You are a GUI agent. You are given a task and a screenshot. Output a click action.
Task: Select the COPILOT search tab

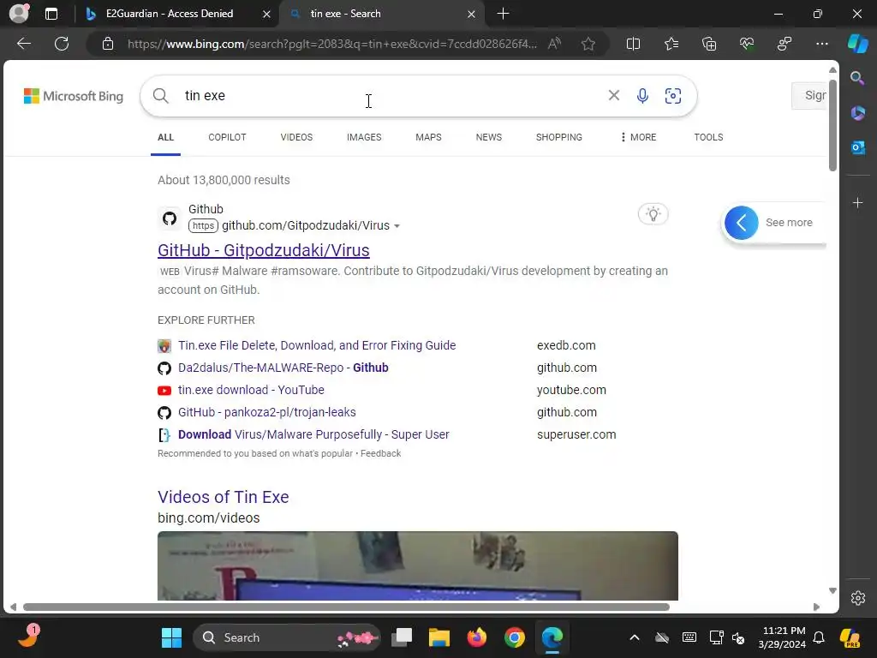[227, 137]
